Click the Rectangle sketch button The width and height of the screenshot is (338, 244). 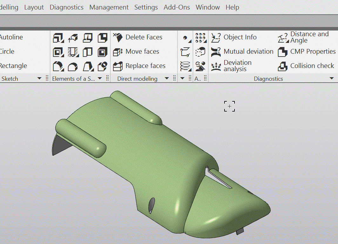[13, 66]
